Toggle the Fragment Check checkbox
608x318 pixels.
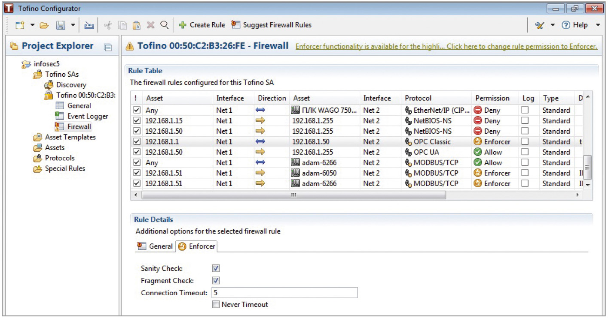coord(216,281)
